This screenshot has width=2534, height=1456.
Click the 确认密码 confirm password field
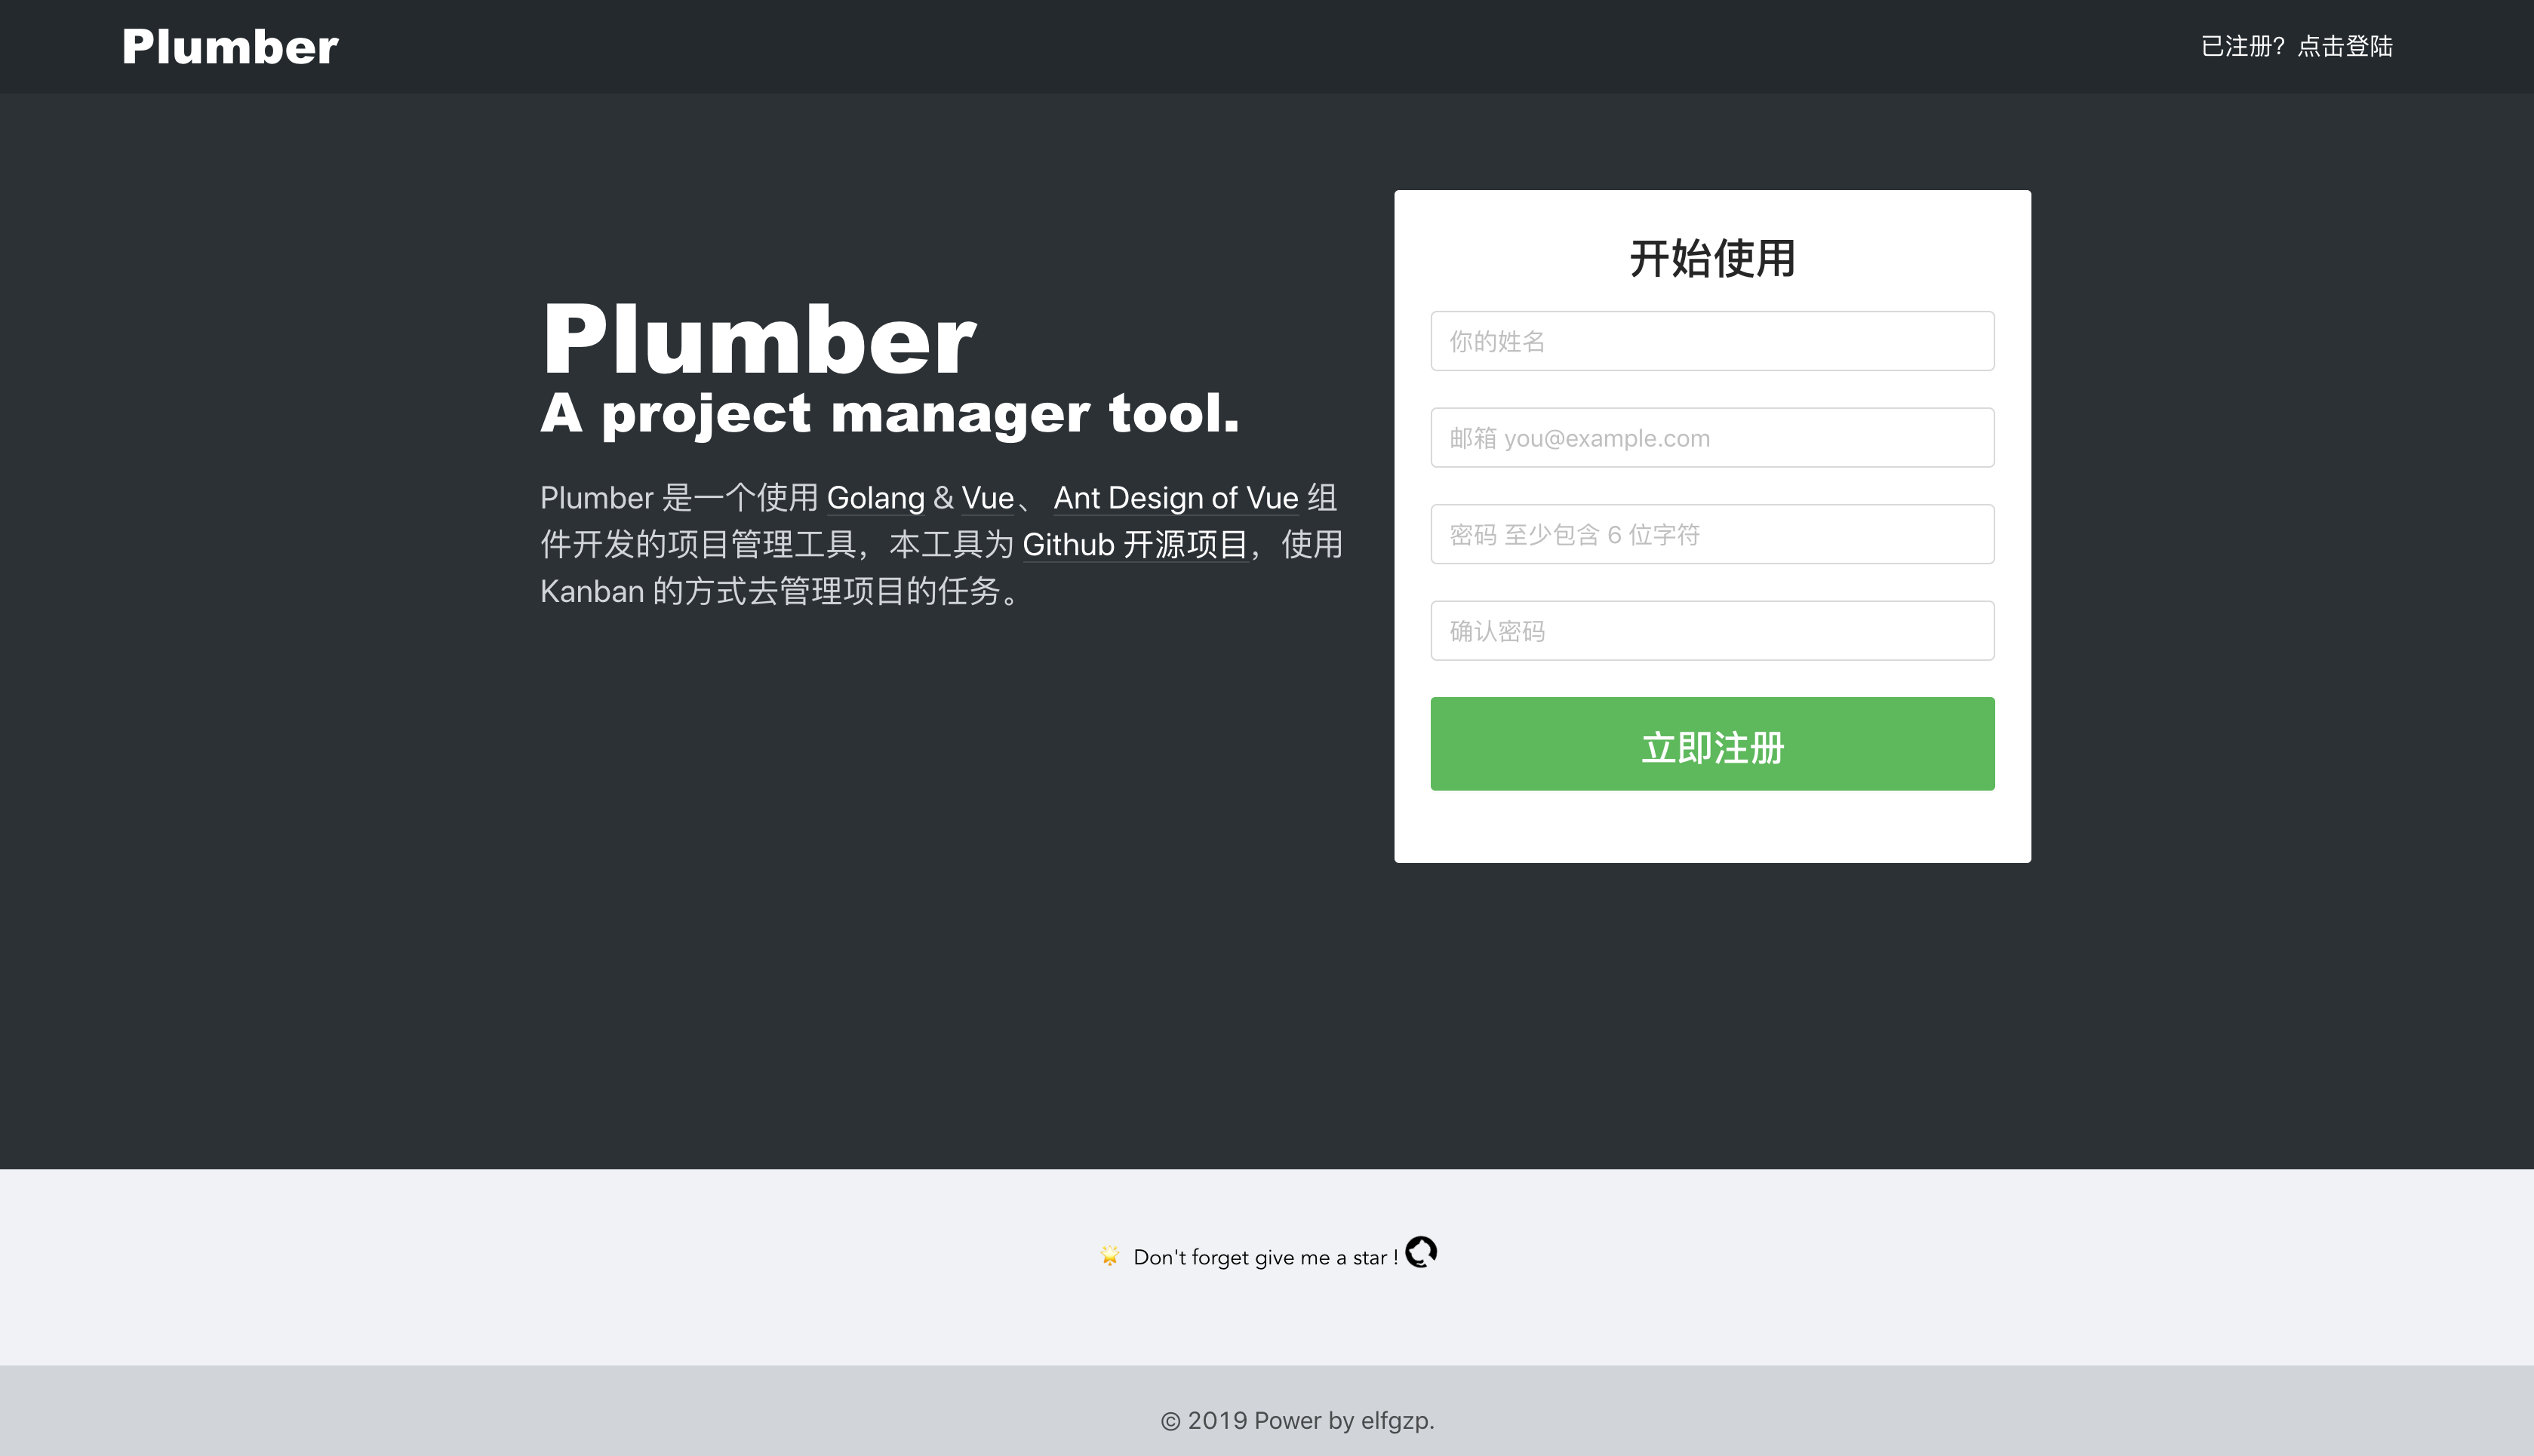click(x=1712, y=631)
